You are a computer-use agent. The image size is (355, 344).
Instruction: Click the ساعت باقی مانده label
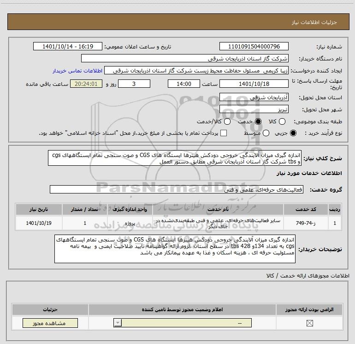[47, 84]
